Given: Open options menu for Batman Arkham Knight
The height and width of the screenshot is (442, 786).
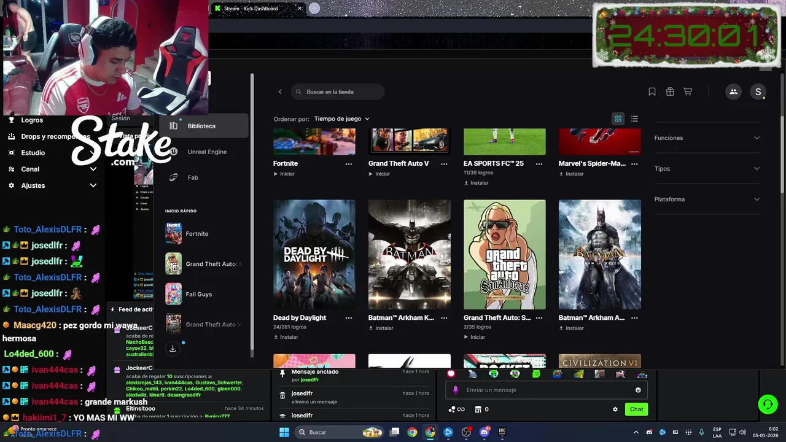Looking at the screenshot, I should (x=444, y=318).
